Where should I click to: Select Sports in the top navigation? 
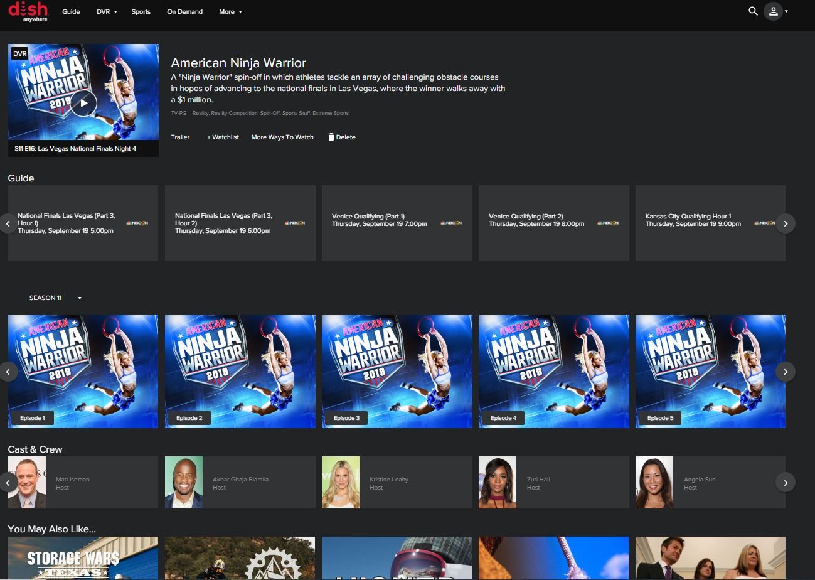(141, 12)
